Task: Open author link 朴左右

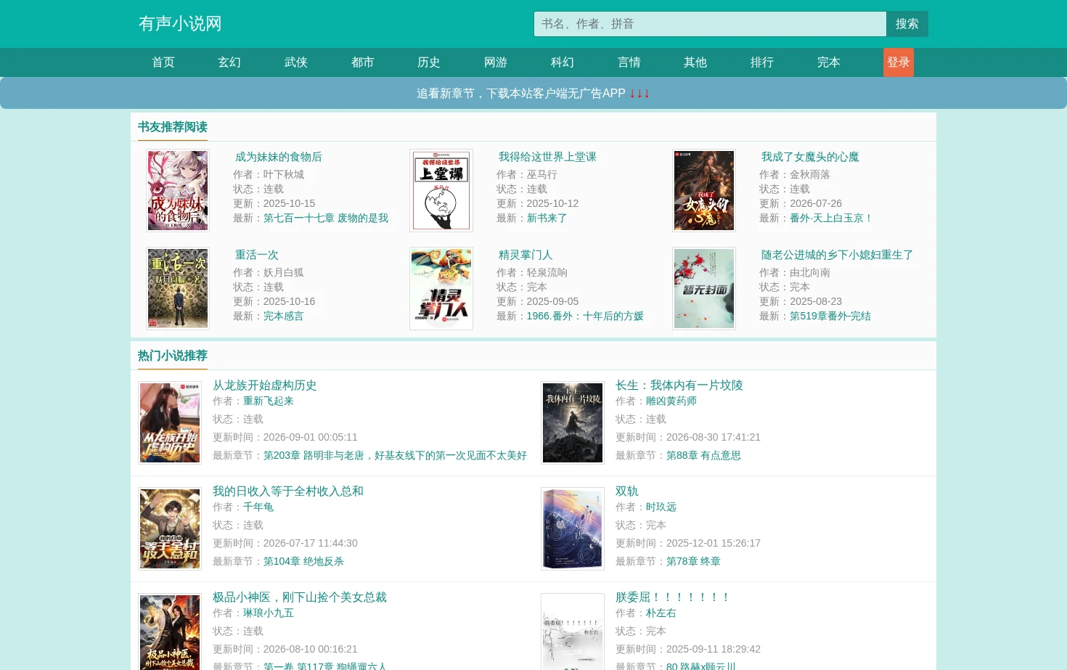Action: tap(661, 613)
